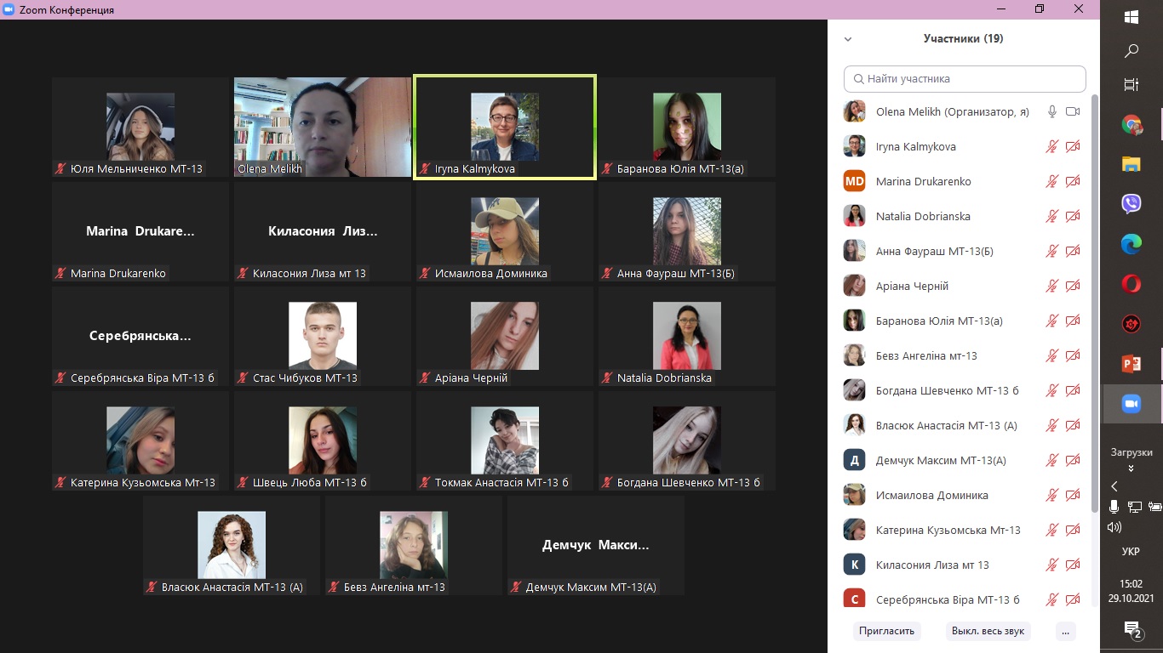Click Выкл. весь звук button

coord(988,631)
